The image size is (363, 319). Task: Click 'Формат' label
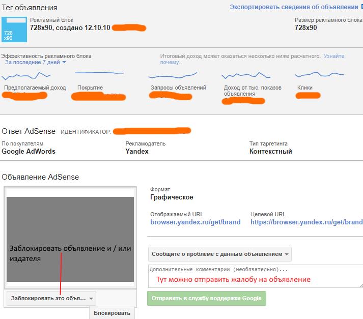coord(160,189)
